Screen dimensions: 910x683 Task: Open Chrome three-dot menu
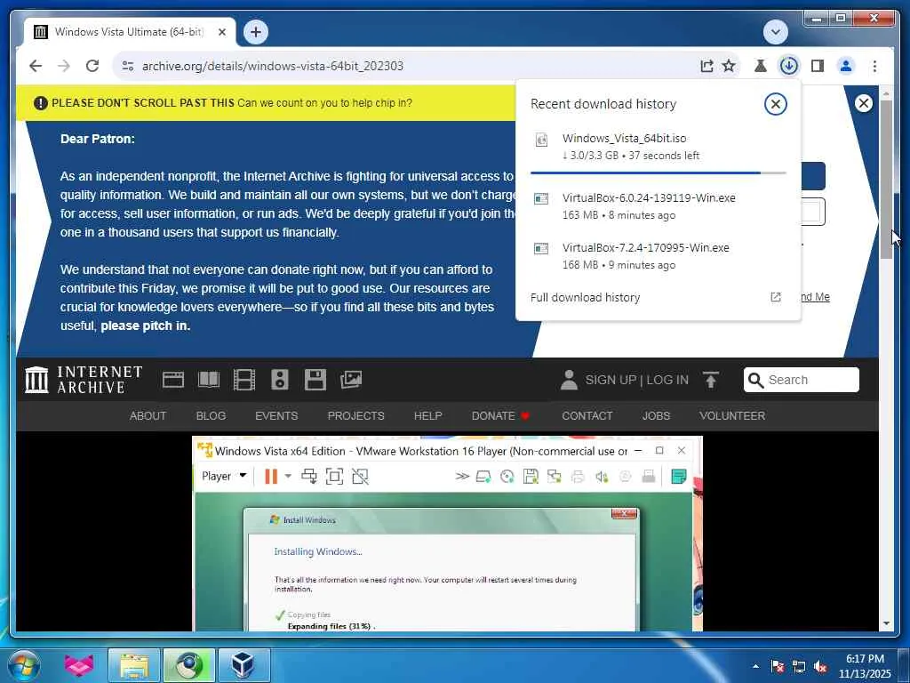click(x=874, y=66)
